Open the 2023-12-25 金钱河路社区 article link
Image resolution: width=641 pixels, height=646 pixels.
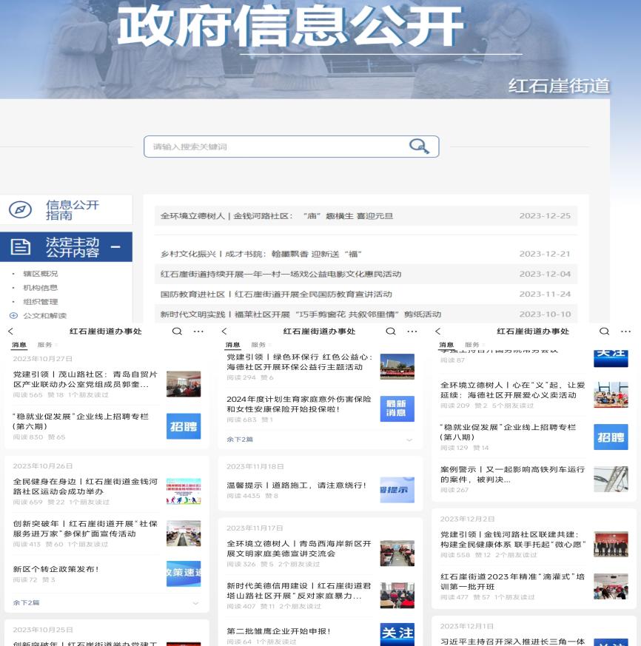[x=277, y=216]
